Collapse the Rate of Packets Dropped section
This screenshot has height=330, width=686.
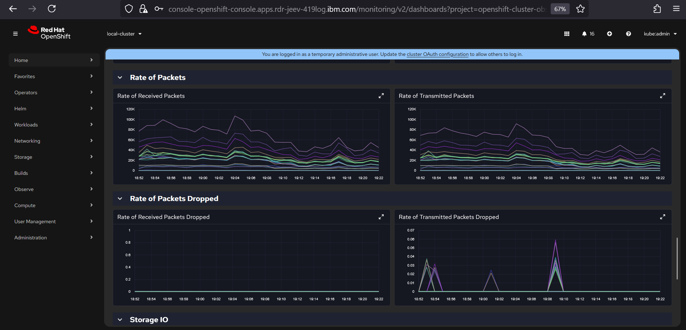120,199
